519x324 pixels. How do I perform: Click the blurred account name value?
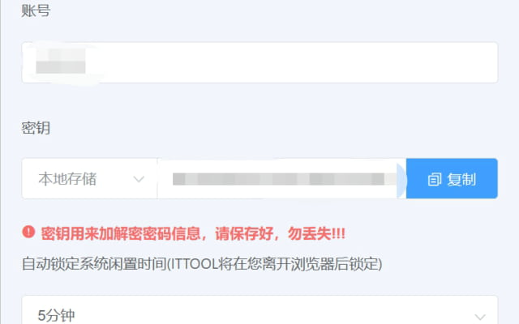click(61, 62)
